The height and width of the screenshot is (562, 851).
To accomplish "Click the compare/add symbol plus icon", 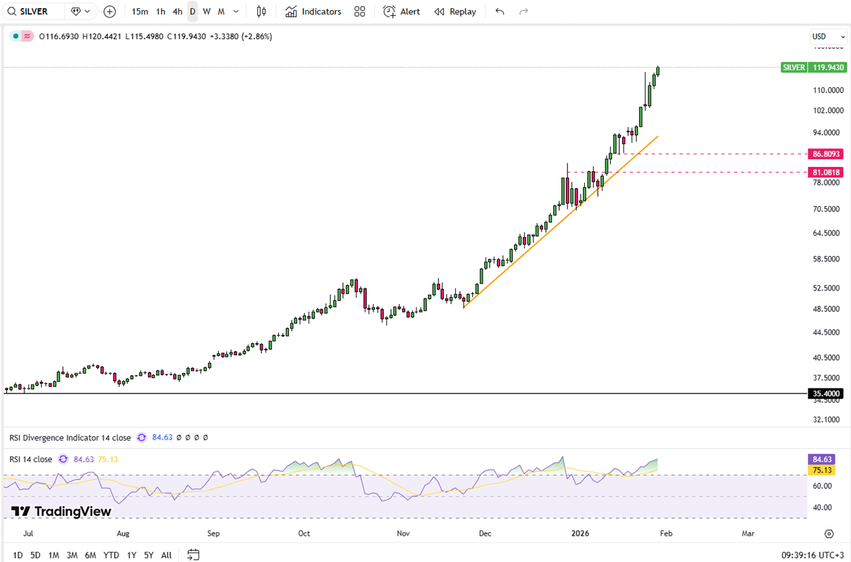I will pos(109,11).
